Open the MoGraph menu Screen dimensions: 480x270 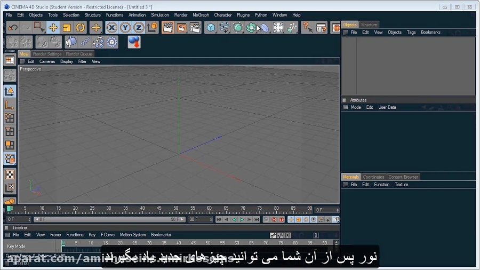(x=201, y=15)
